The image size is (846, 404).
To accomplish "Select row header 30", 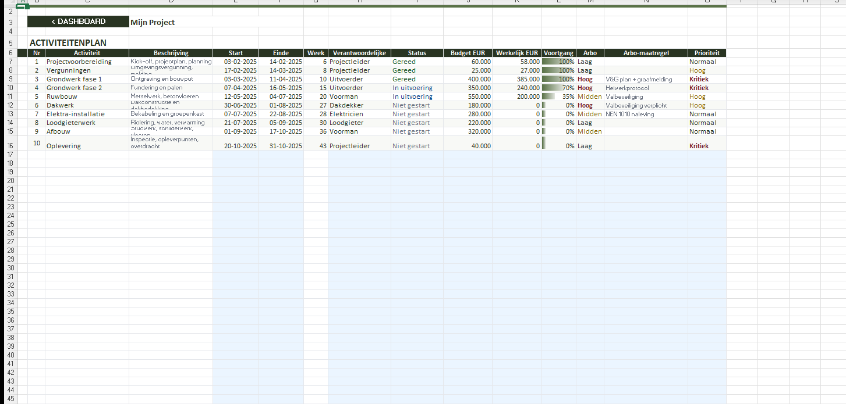I will [9, 267].
